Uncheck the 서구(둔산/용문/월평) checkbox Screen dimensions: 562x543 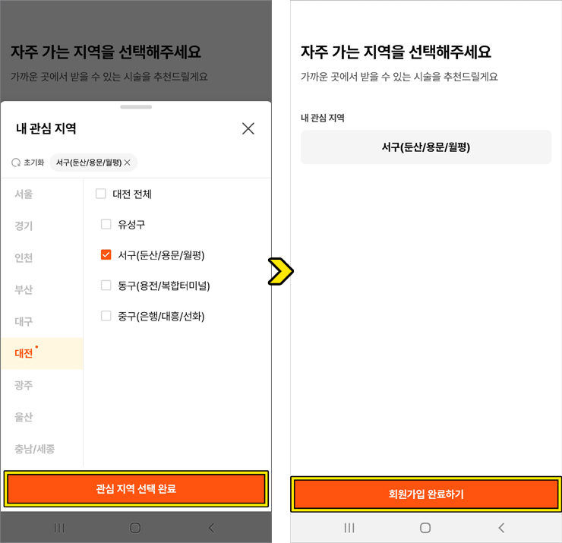[x=106, y=255]
